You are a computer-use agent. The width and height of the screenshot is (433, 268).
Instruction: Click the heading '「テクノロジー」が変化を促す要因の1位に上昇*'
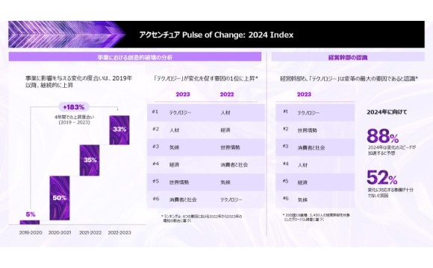[206, 79]
